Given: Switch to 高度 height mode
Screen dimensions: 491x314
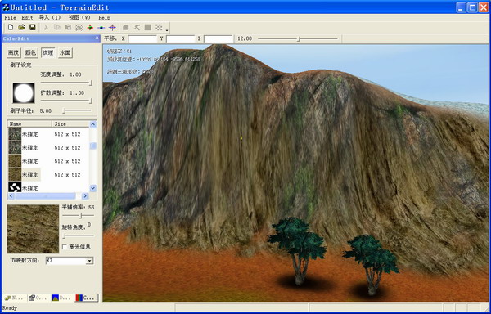Looking at the screenshot, I should [14, 53].
